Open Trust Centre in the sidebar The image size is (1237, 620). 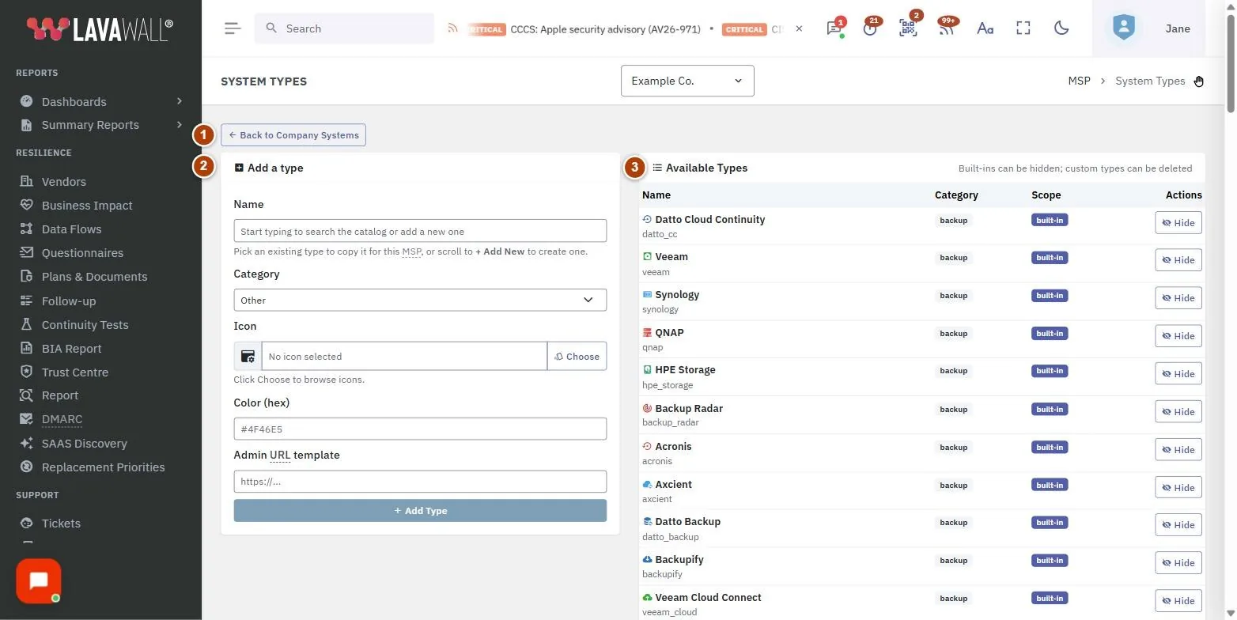[74, 372]
